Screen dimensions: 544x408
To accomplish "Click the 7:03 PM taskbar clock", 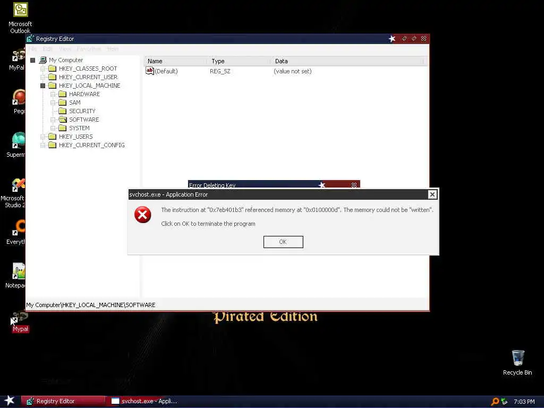I will point(524,402).
